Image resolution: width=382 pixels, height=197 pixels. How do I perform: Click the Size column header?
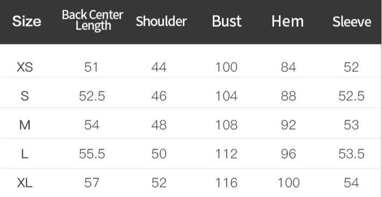26,21
